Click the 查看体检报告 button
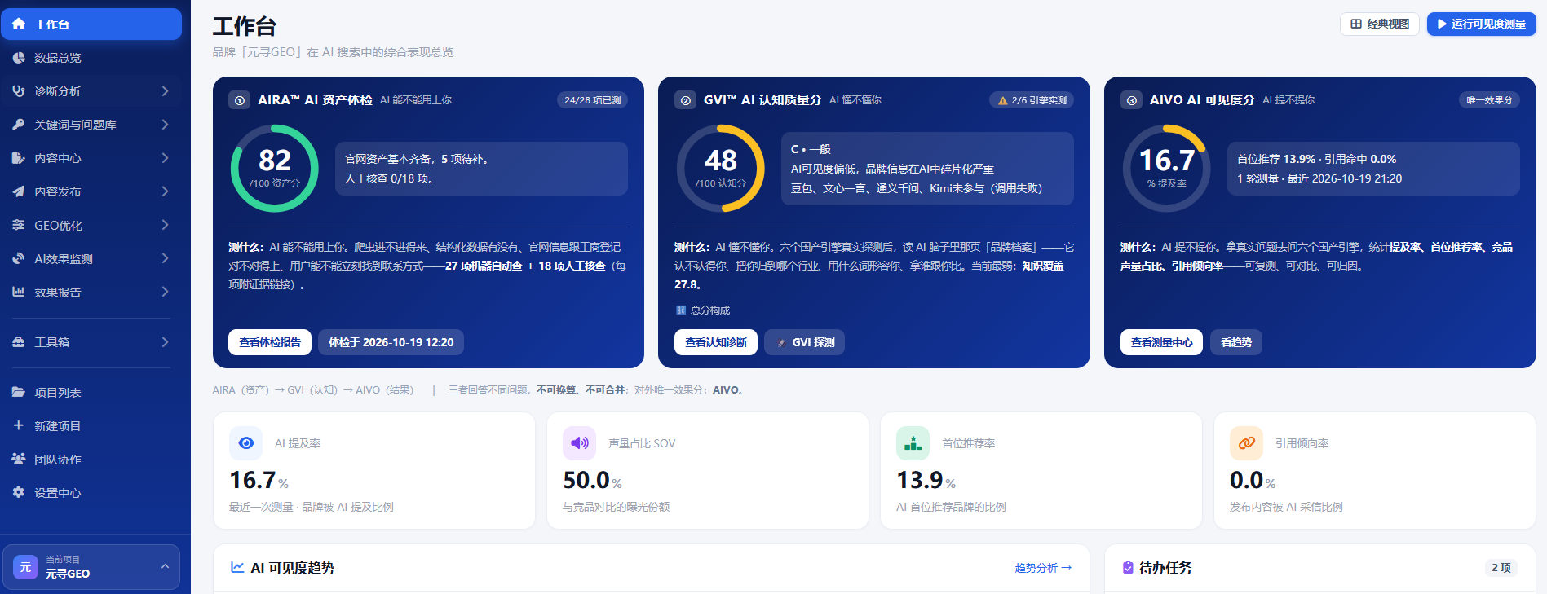Screen dimensions: 1547x594 270,342
